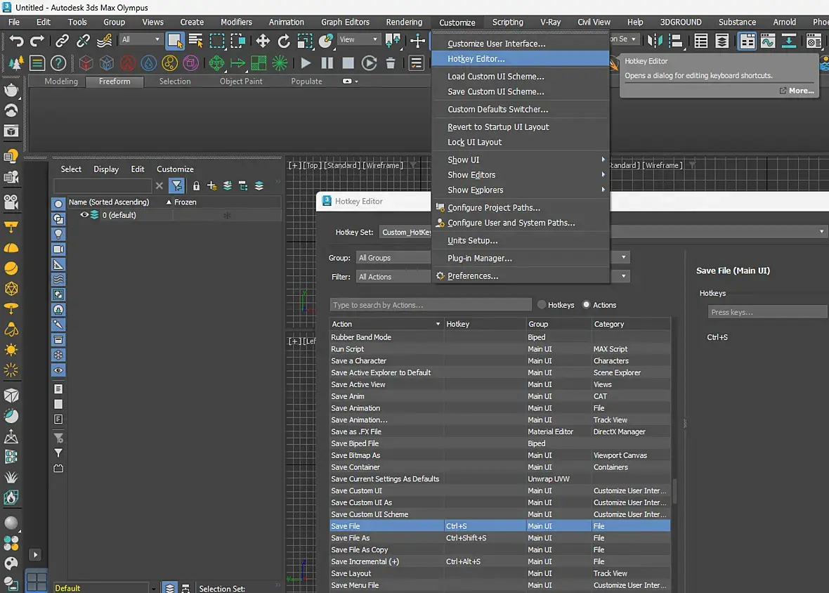
Task: Toggle visibility eye of layer 0 (default)
Action: (x=84, y=215)
